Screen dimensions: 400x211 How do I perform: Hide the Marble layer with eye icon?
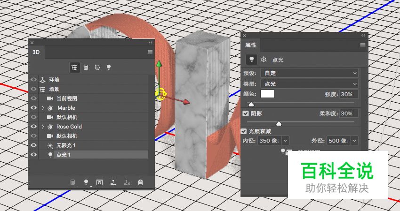33,108
